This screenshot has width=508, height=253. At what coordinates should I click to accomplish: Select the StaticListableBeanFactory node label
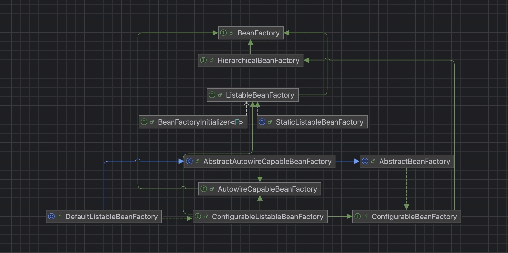coord(320,122)
